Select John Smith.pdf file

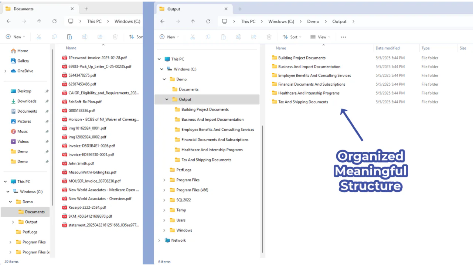(81, 163)
